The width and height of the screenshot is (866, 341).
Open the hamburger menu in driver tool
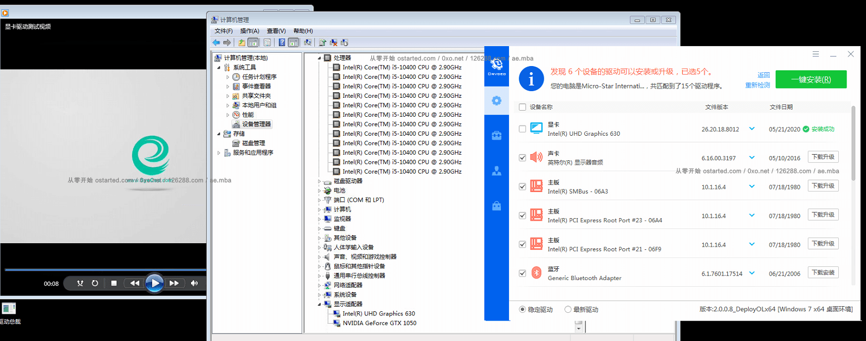(x=816, y=54)
